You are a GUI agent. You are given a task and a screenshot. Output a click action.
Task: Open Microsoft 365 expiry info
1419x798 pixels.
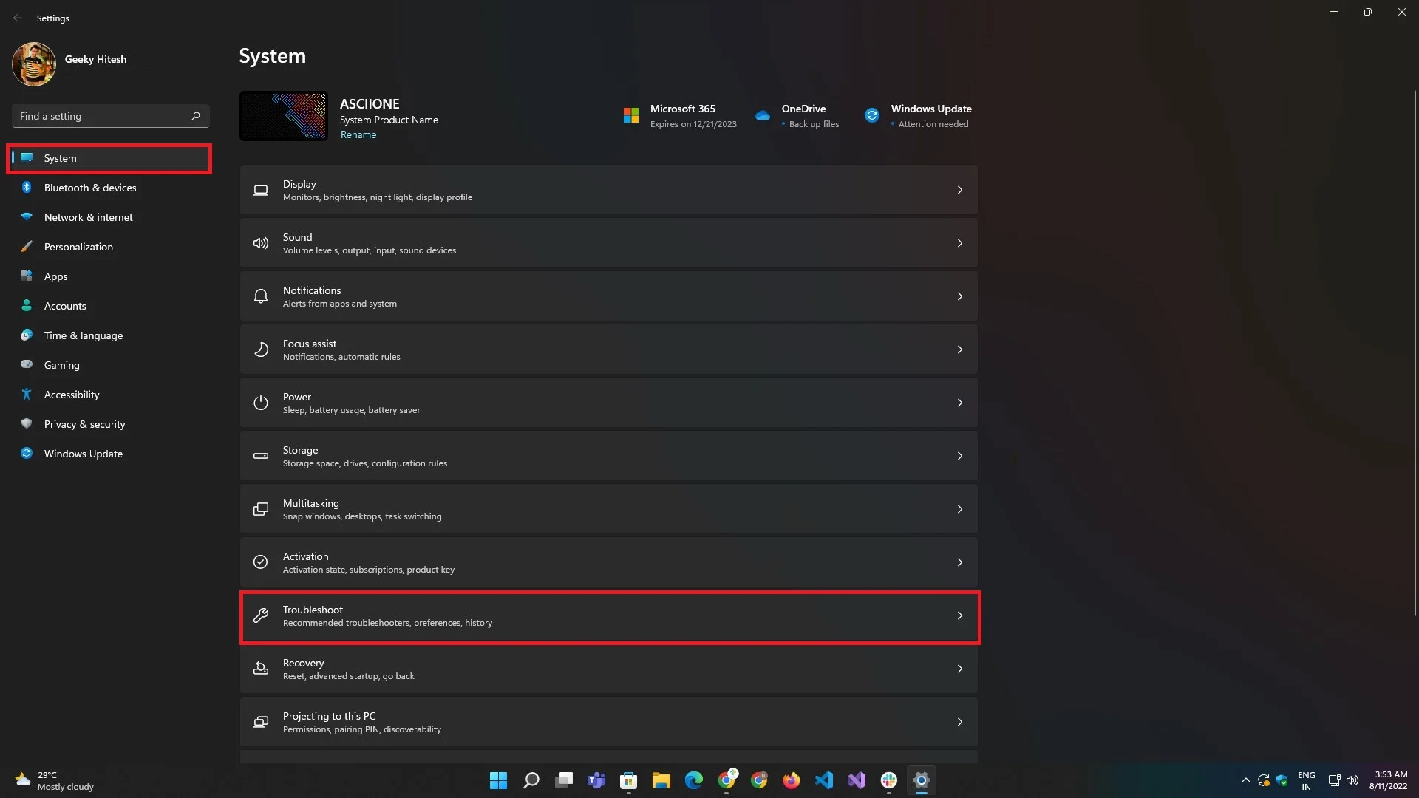coord(693,124)
